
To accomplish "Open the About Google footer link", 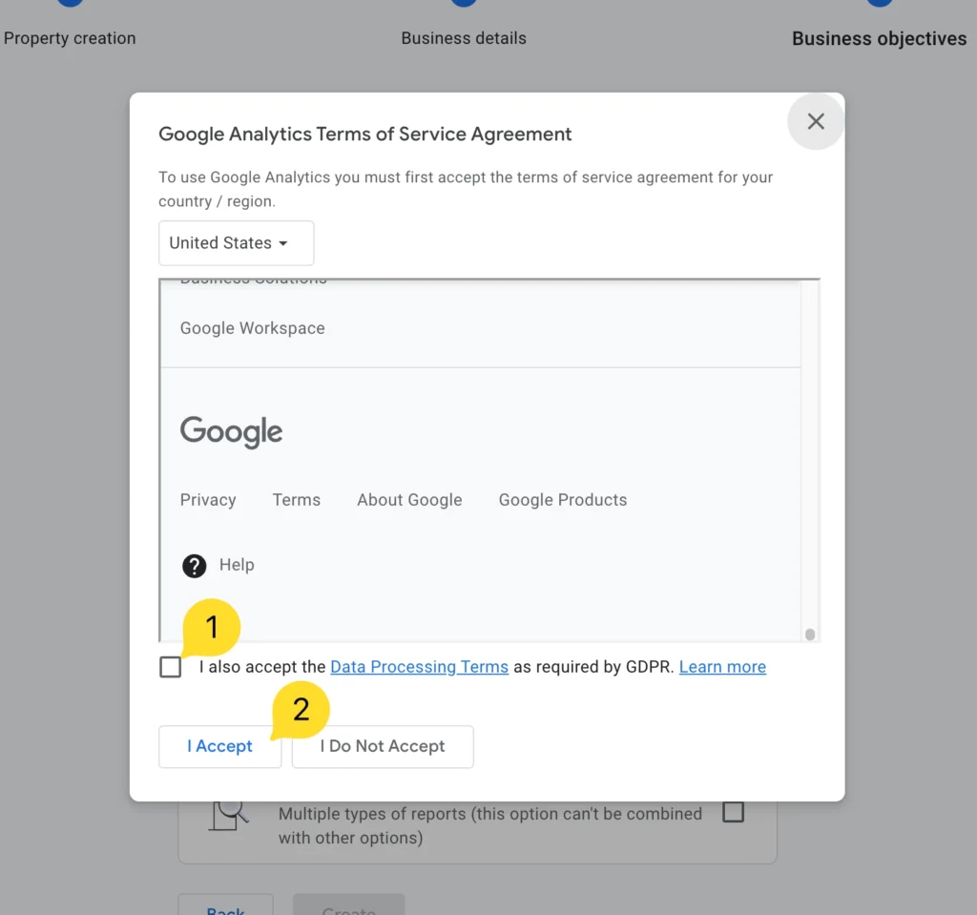I will click(409, 500).
